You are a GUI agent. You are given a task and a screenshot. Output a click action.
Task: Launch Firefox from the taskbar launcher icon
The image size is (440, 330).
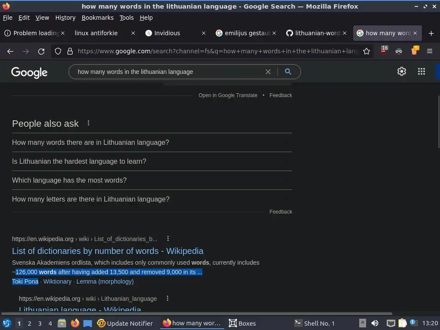[x=75, y=324]
